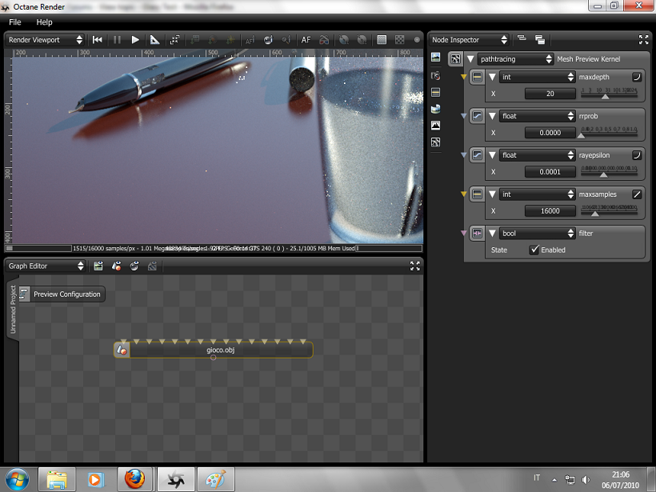Open the Node Inspector panel type dropdown
The image size is (656, 492).
[x=469, y=40]
